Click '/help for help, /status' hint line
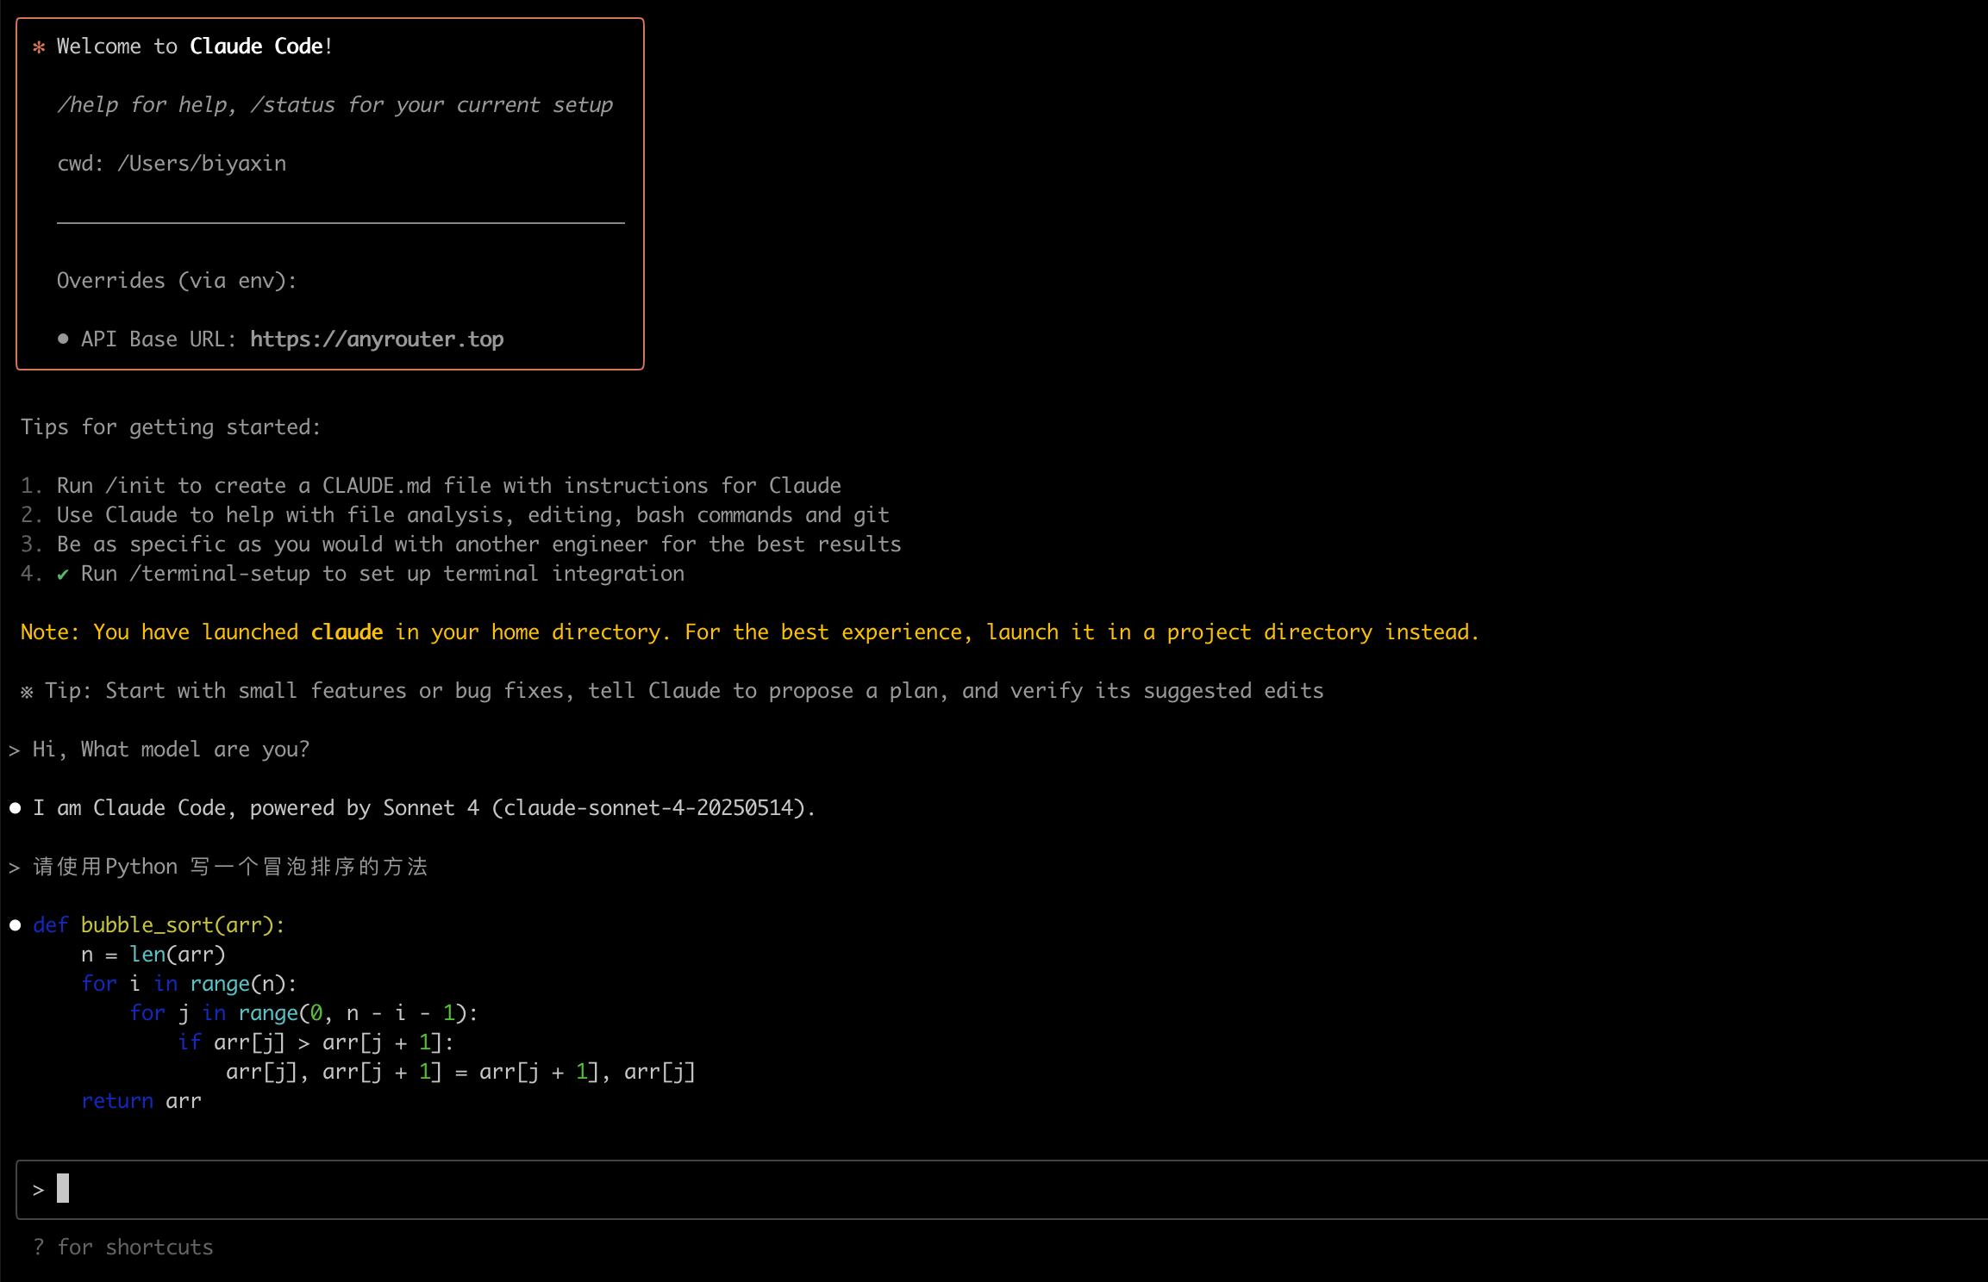This screenshot has height=1282, width=1988. [335, 105]
